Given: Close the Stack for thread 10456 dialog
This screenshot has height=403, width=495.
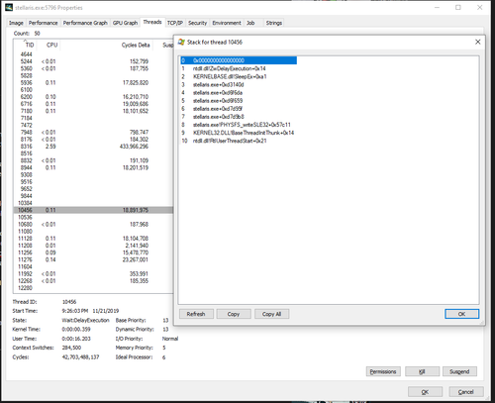Looking at the screenshot, I should (x=477, y=42).
